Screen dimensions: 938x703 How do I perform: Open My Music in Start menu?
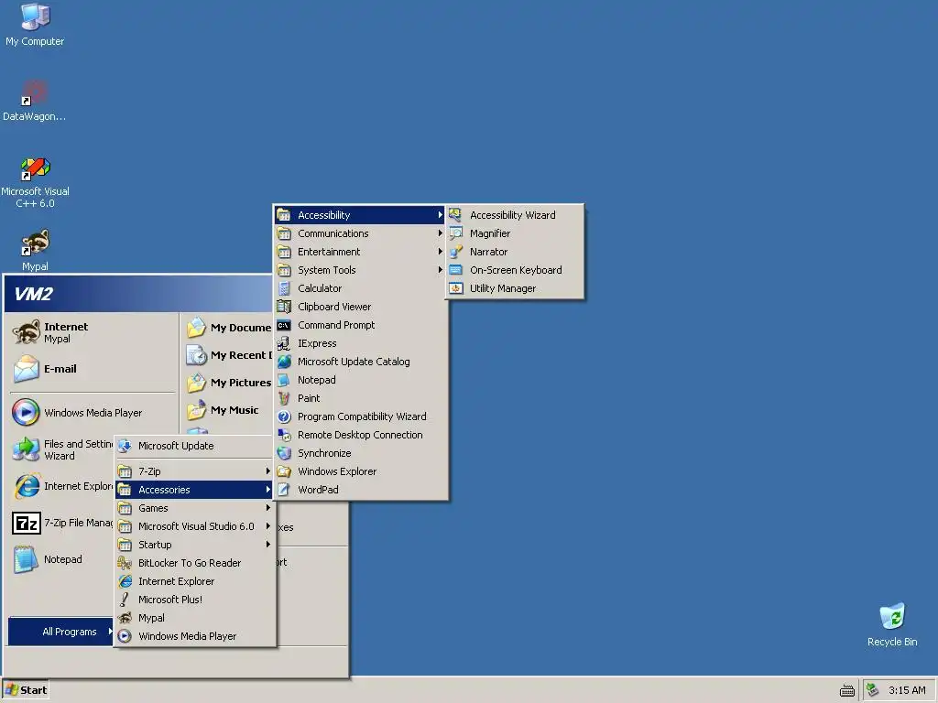click(x=228, y=410)
